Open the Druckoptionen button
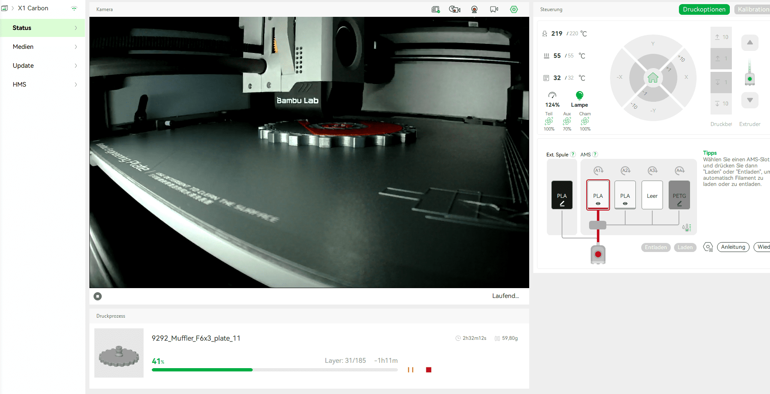 (704, 9)
